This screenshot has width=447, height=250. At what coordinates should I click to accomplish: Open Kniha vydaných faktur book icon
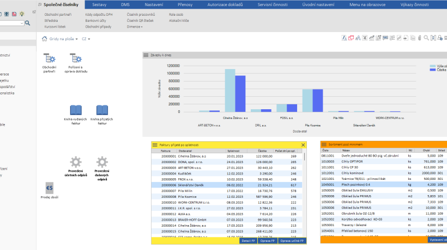pyautogui.click(x=76, y=110)
